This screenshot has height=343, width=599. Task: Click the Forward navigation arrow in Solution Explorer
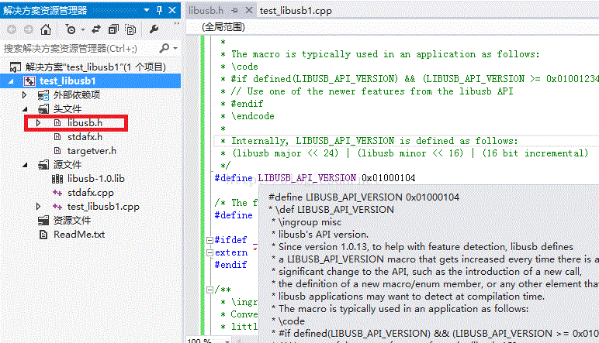[x=28, y=29]
